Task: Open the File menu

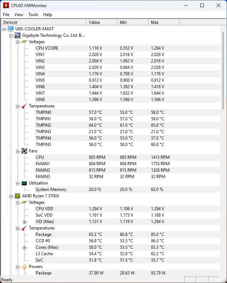Action: 6,15
